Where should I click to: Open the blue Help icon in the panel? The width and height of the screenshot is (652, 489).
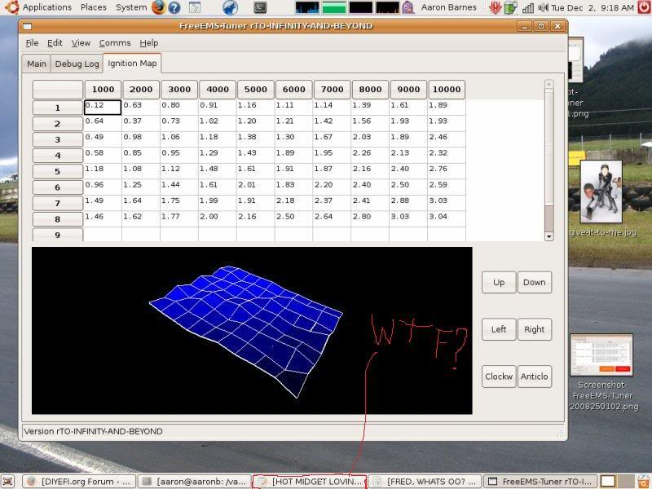(173, 7)
